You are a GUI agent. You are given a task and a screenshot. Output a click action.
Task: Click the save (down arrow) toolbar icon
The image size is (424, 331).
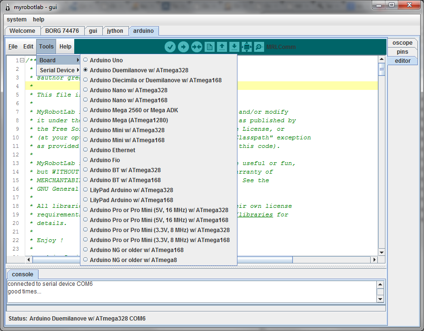click(234, 47)
